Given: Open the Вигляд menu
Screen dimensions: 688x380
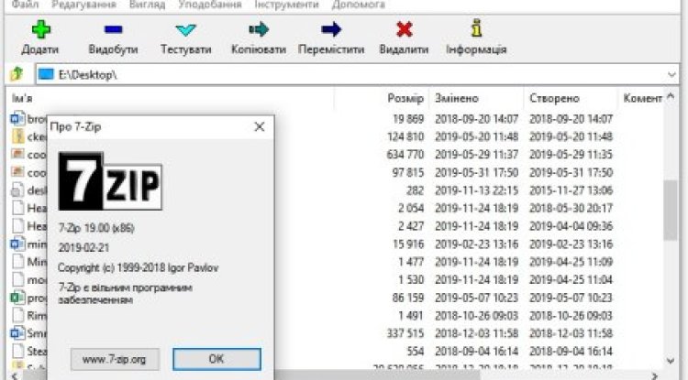Looking at the screenshot, I should coord(148,5).
